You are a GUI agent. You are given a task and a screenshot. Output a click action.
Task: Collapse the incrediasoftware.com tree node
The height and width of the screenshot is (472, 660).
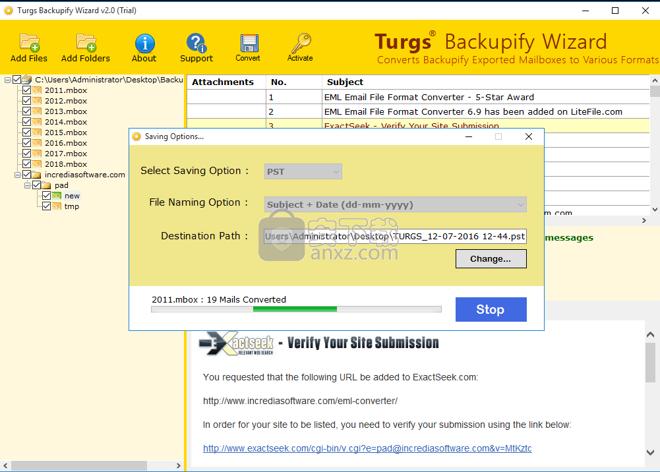point(17,175)
